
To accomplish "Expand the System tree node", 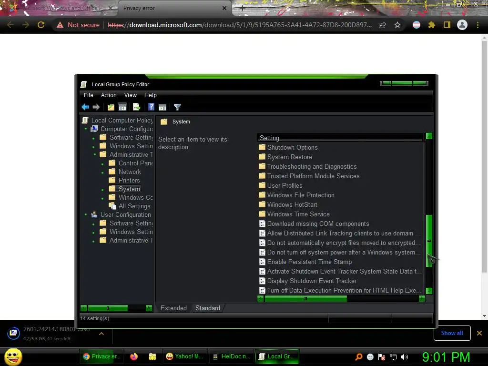I will click(x=102, y=190).
